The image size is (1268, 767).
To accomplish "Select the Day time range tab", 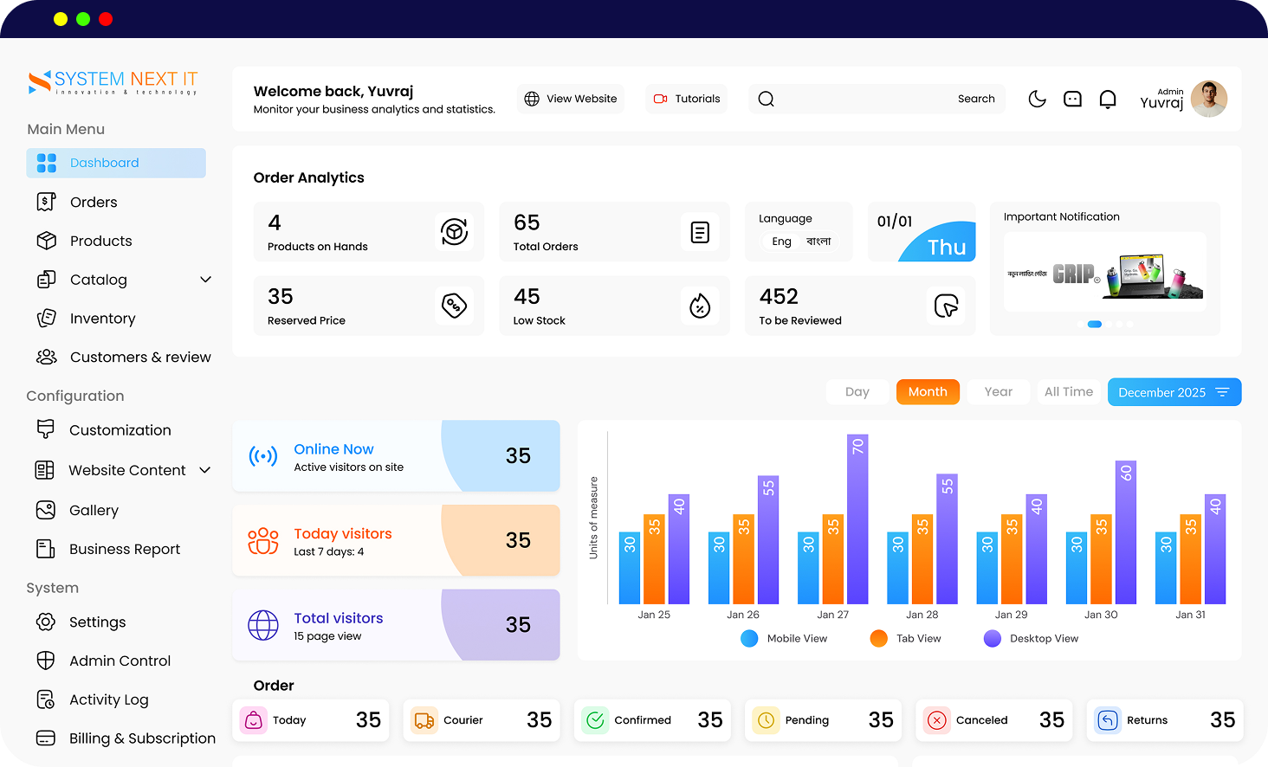I will (x=857, y=392).
